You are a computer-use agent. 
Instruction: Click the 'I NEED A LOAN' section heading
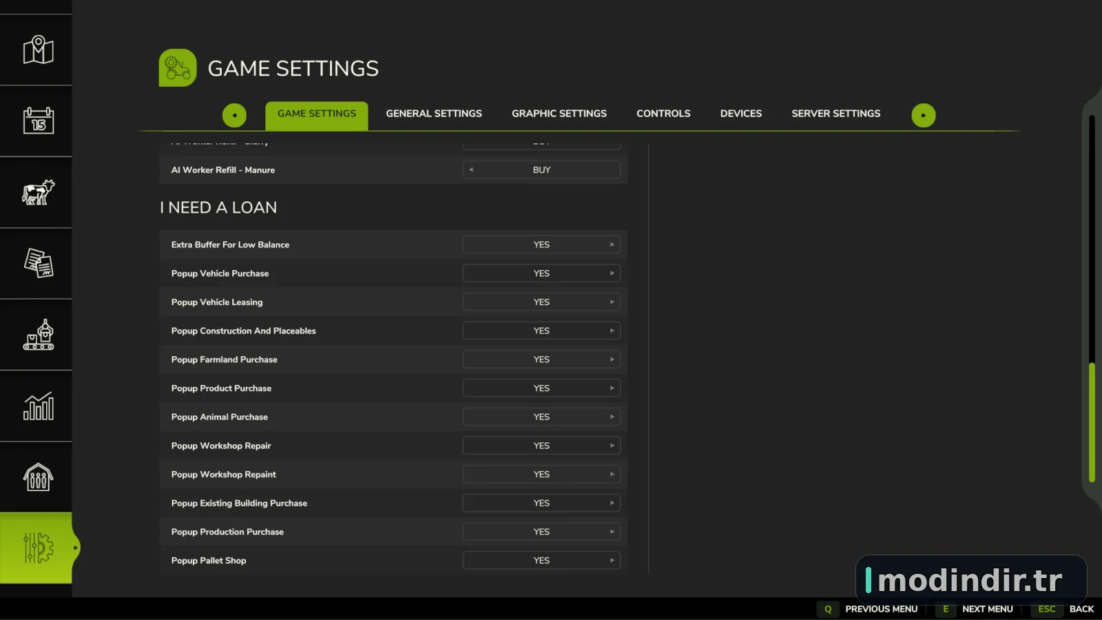pyautogui.click(x=218, y=207)
